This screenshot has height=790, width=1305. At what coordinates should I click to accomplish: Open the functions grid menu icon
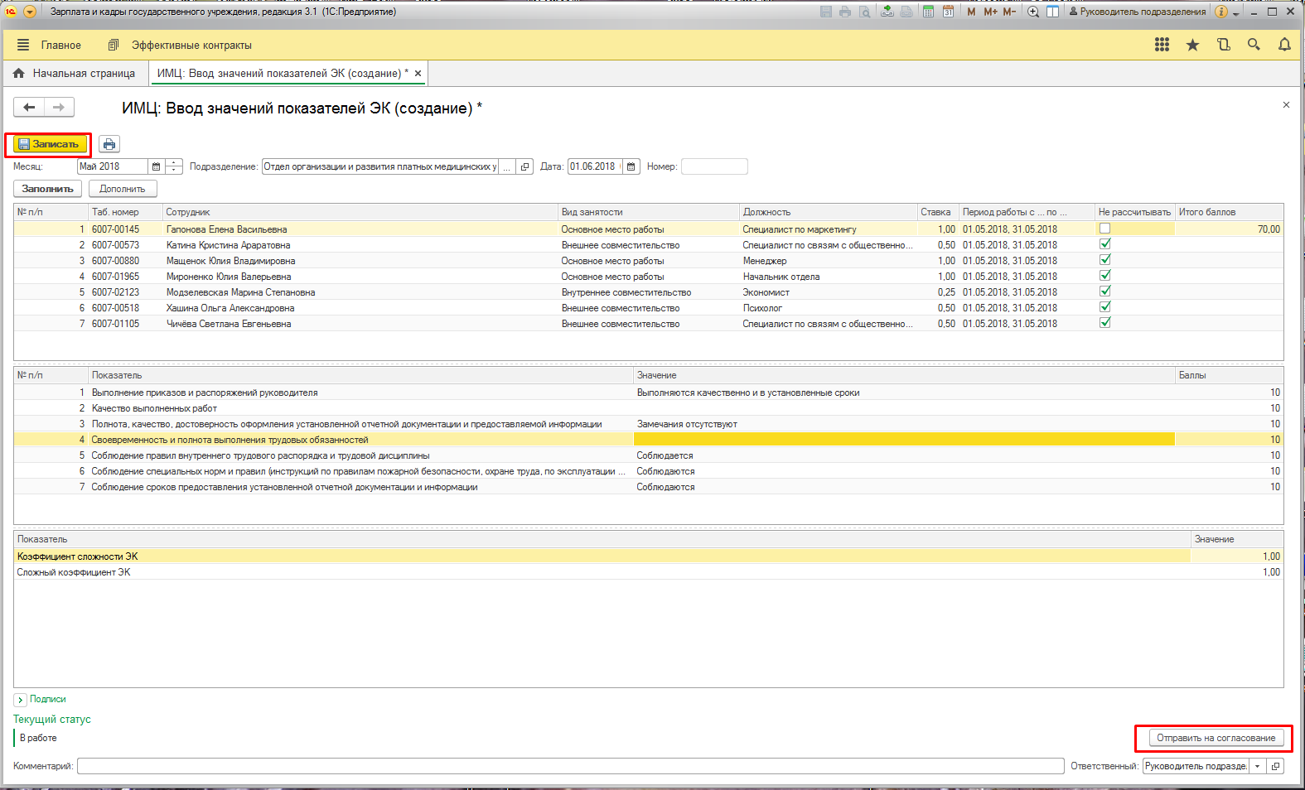coord(1162,45)
